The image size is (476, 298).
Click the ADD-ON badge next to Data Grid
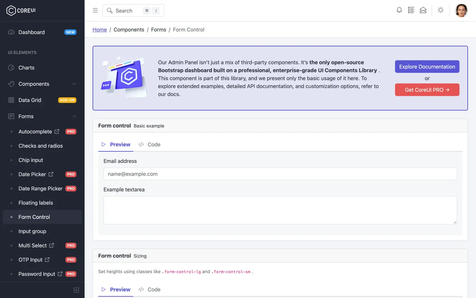pos(67,100)
